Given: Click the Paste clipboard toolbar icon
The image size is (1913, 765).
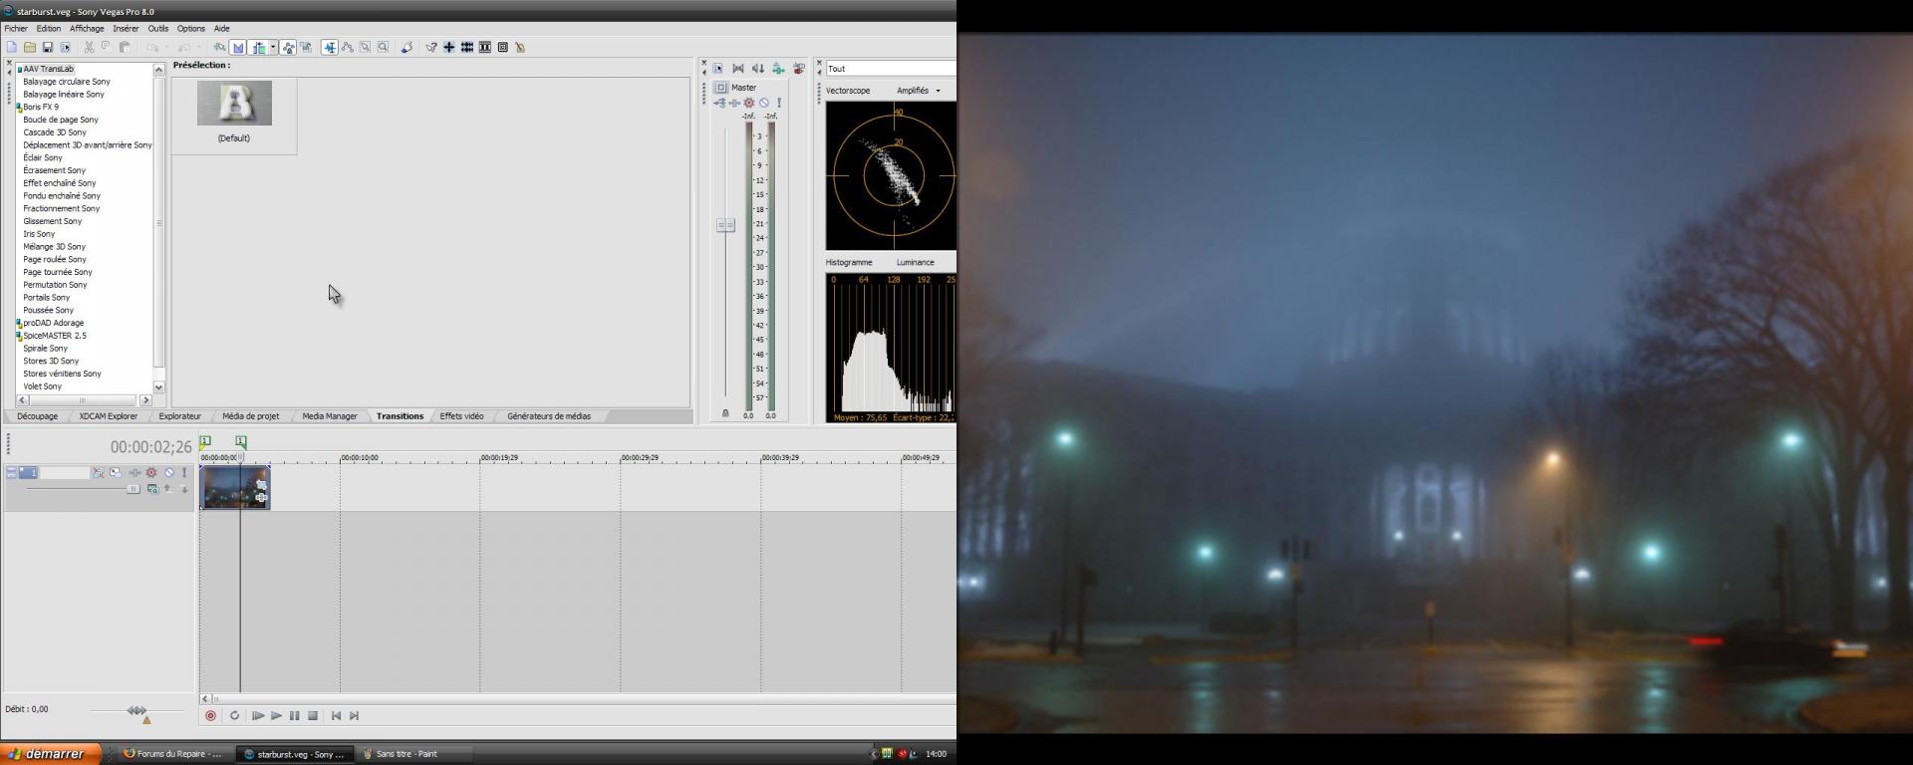Looking at the screenshot, I should (125, 47).
